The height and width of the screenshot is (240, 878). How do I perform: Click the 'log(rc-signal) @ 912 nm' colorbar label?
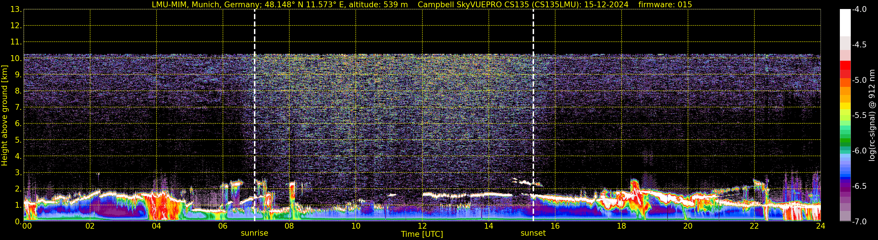tap(872, 115)
